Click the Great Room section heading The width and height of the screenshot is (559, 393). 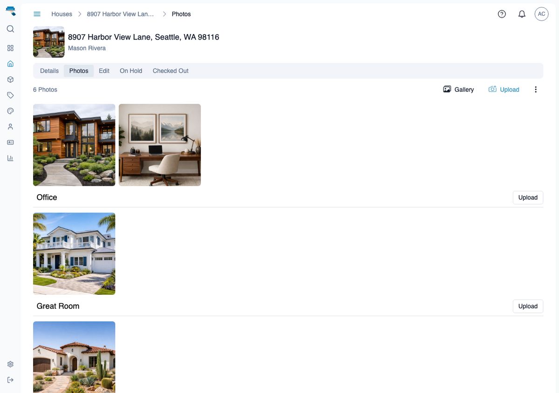[x=58, y=306]
